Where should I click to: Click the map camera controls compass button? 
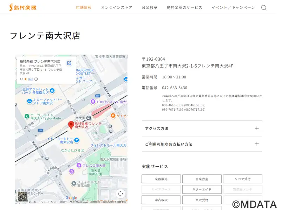tap(120, 194)
